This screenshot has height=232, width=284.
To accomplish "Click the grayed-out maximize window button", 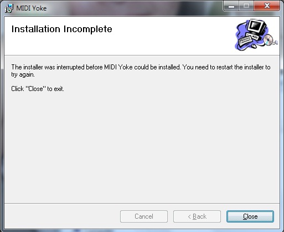I will coord(246,6).
